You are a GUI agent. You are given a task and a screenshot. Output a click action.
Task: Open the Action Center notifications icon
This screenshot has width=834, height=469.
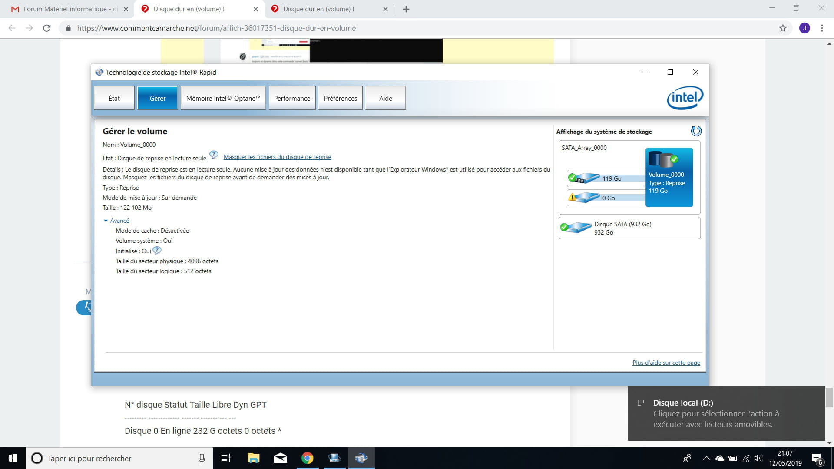tap(817, 459)
